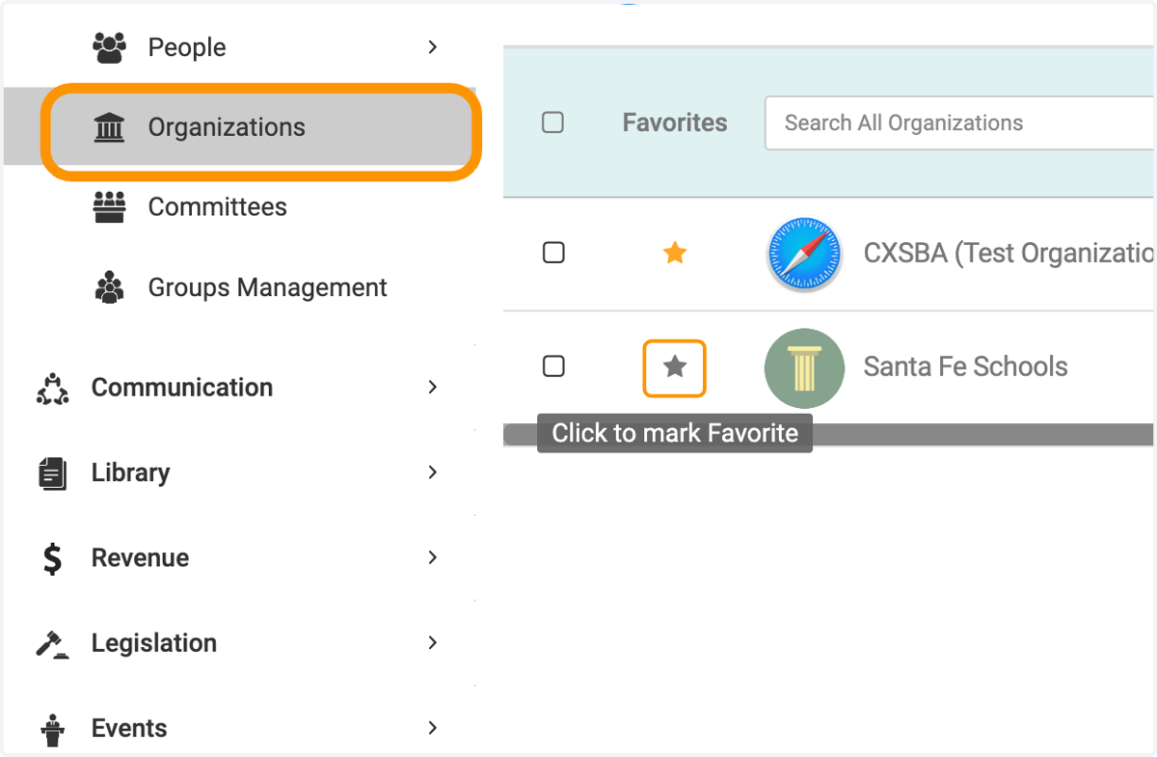
Task: Expand the Revenue menu chevron
Action: pyautogui.click(x=433, y=557)
